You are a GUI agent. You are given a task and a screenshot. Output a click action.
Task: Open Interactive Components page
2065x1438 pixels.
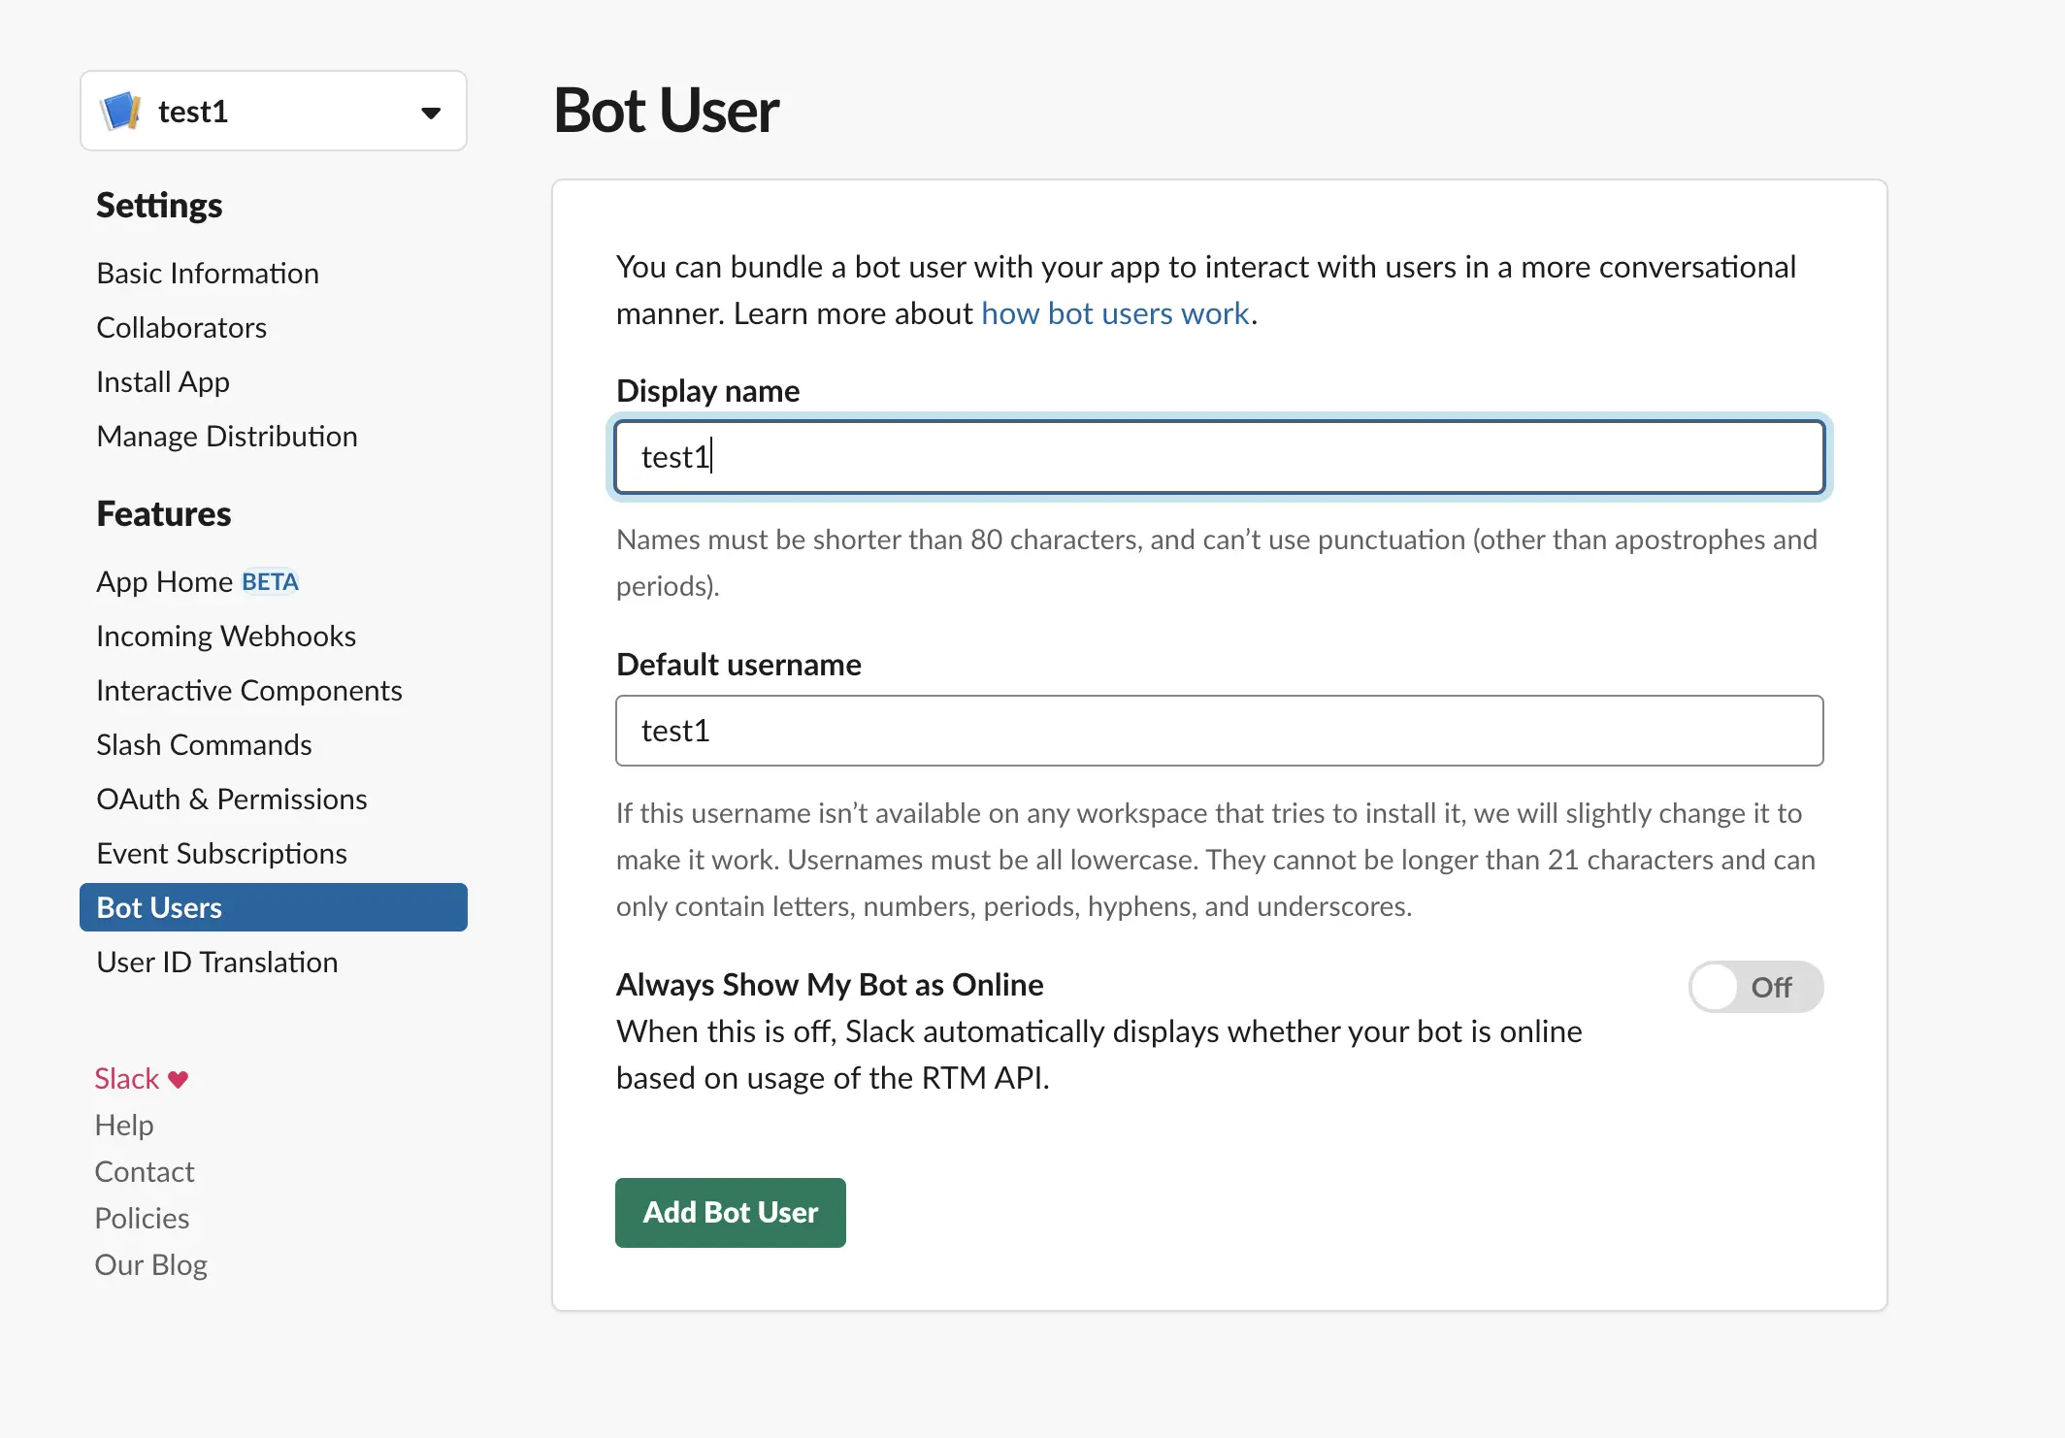pyautogui.click(x=249, y=690)
